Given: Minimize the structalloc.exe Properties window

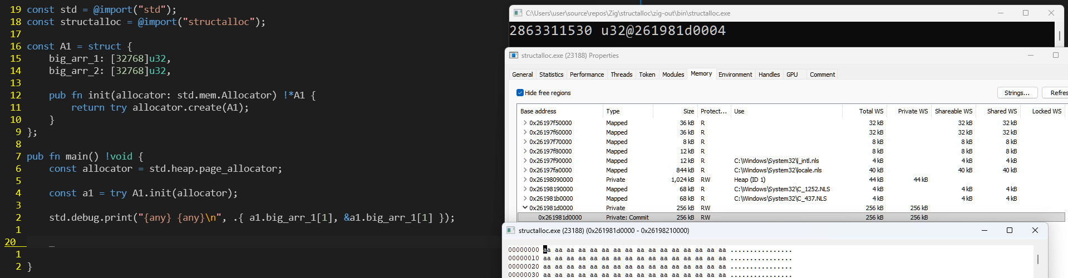Looking at the screenshot, I should tap(1030, 55).
